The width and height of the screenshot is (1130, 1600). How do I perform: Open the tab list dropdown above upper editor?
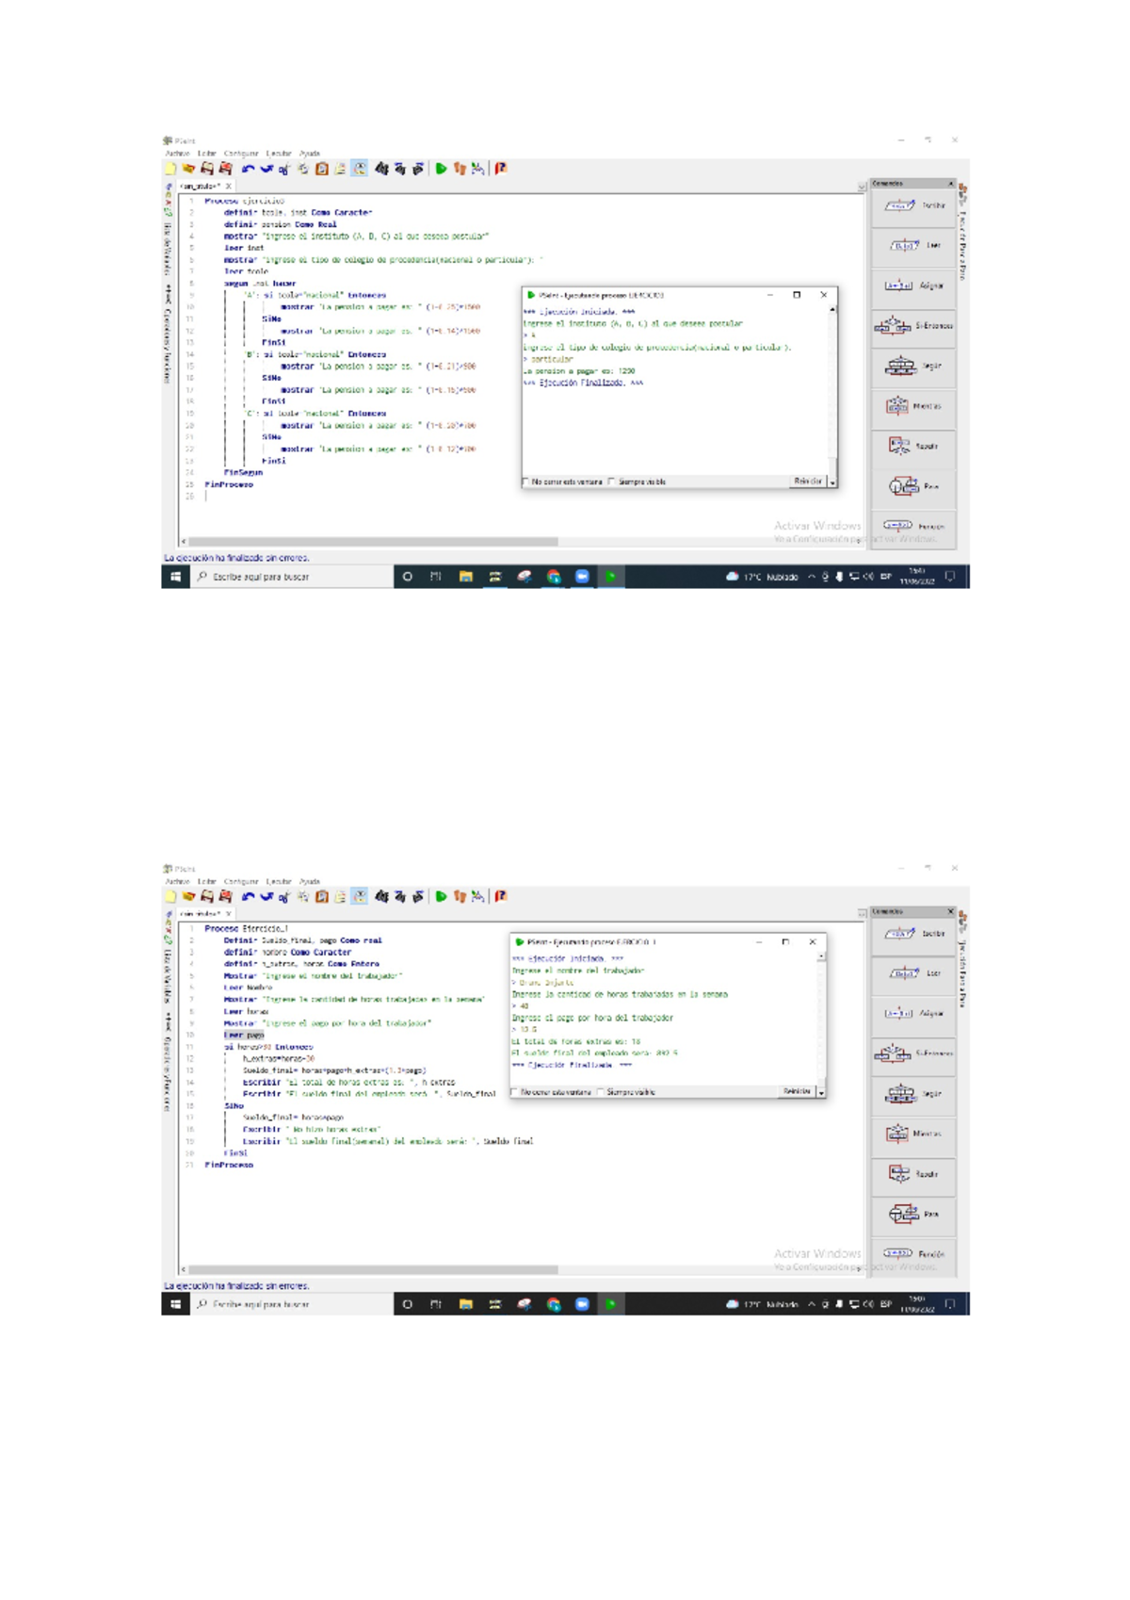point(862,187)
